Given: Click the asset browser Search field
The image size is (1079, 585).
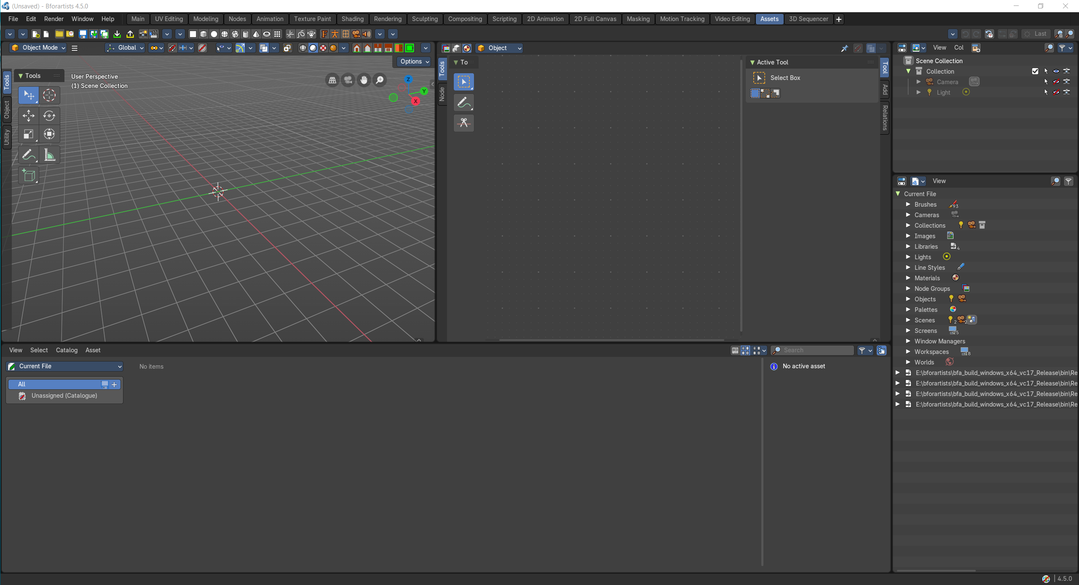Looking at the screenshot, I should click(x=812, y=350).
